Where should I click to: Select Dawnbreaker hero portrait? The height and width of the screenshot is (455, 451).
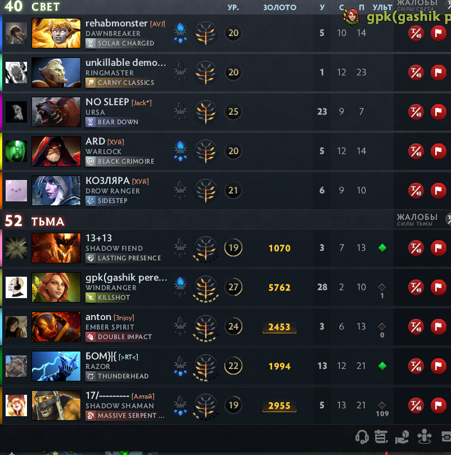point(56,33)
